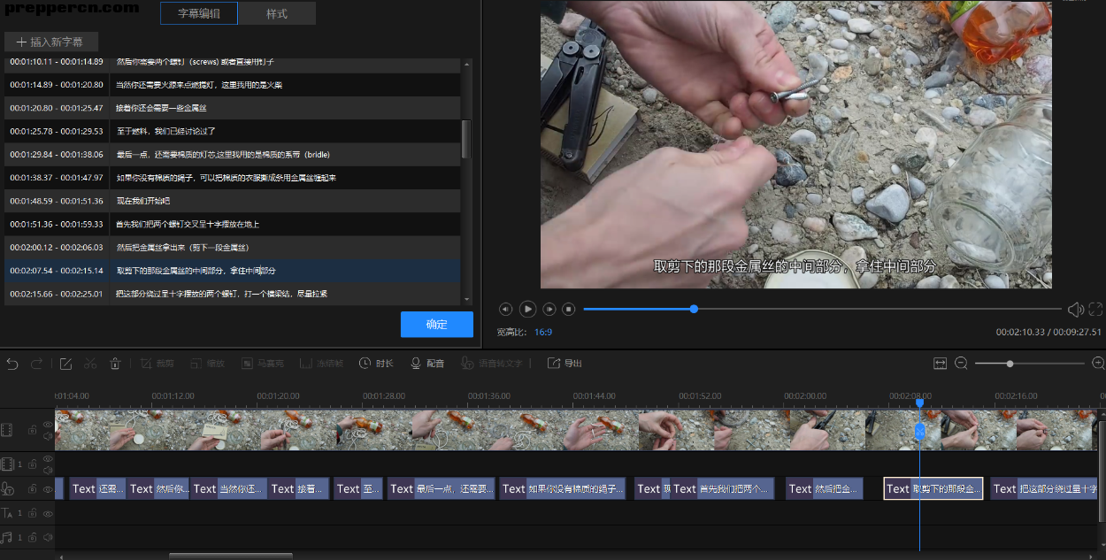The image size is (1106, 560).
Task: Toggle visibility eye of main video track
Action: pyautogui.click(x=48, y=425)
